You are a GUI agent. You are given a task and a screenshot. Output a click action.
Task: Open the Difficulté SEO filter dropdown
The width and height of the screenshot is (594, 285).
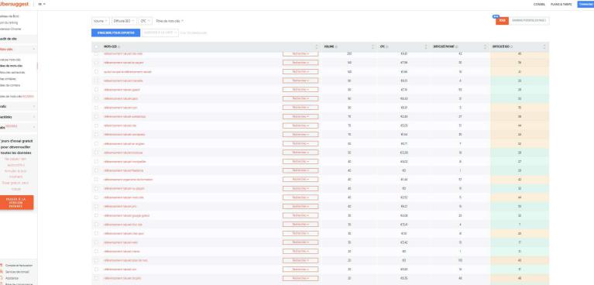click(124, 21)
